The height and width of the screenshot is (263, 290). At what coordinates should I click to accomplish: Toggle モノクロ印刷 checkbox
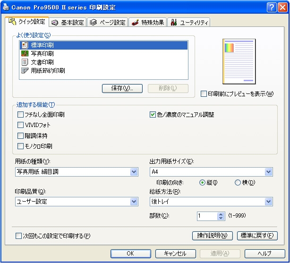tap(20, 146)
